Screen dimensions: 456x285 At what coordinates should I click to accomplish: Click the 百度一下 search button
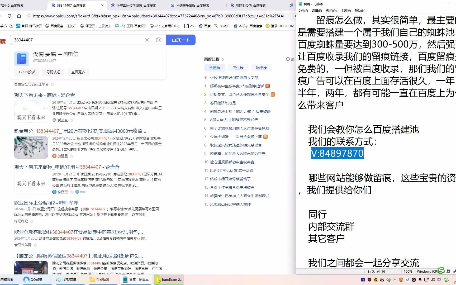[181, 40]
